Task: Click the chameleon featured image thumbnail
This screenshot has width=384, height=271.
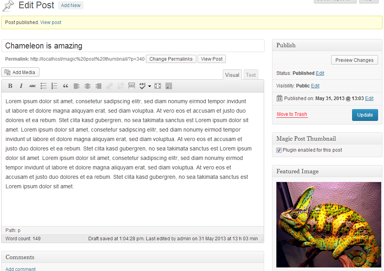Action: (329, 225)
